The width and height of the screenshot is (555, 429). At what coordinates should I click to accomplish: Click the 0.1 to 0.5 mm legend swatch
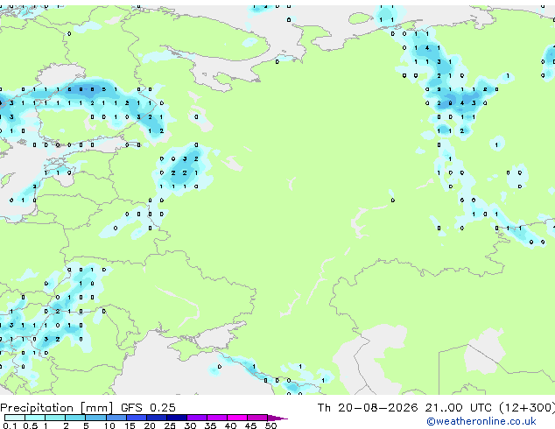15,418
